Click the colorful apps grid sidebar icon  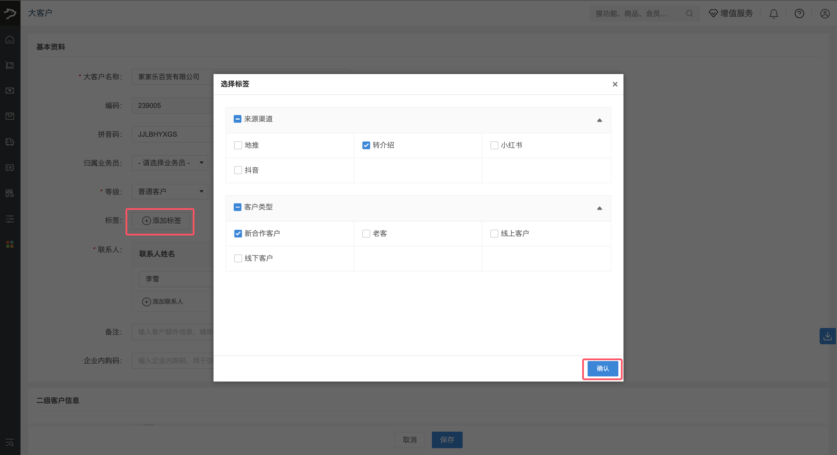pos(10,244)
